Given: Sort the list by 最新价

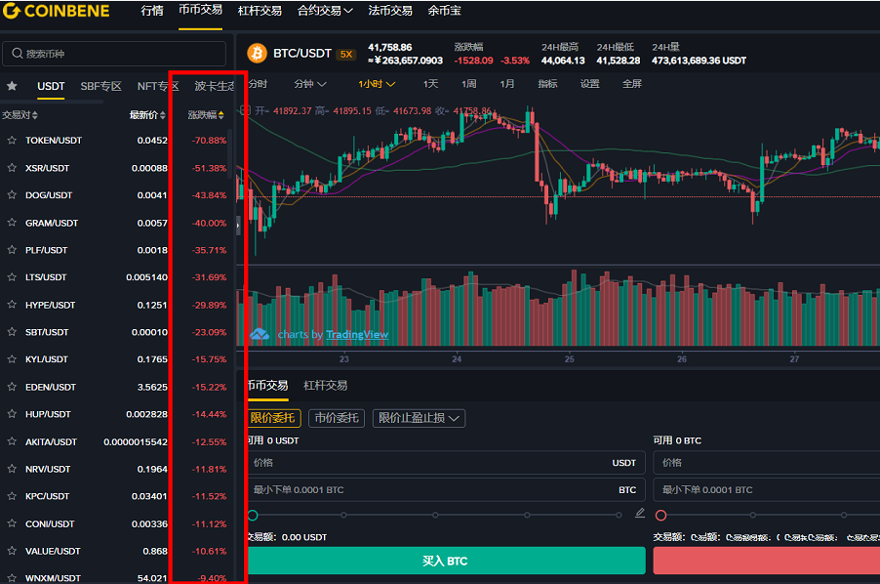Looking at the screenshot, I should [x=147, y=115].
